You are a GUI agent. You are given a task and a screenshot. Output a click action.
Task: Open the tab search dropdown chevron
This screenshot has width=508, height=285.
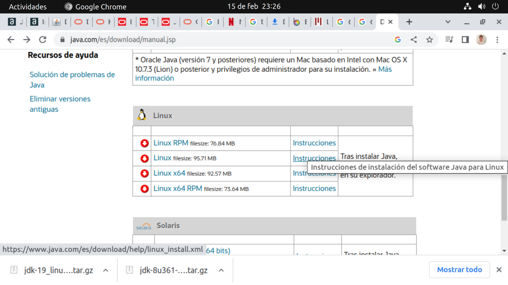448,22
